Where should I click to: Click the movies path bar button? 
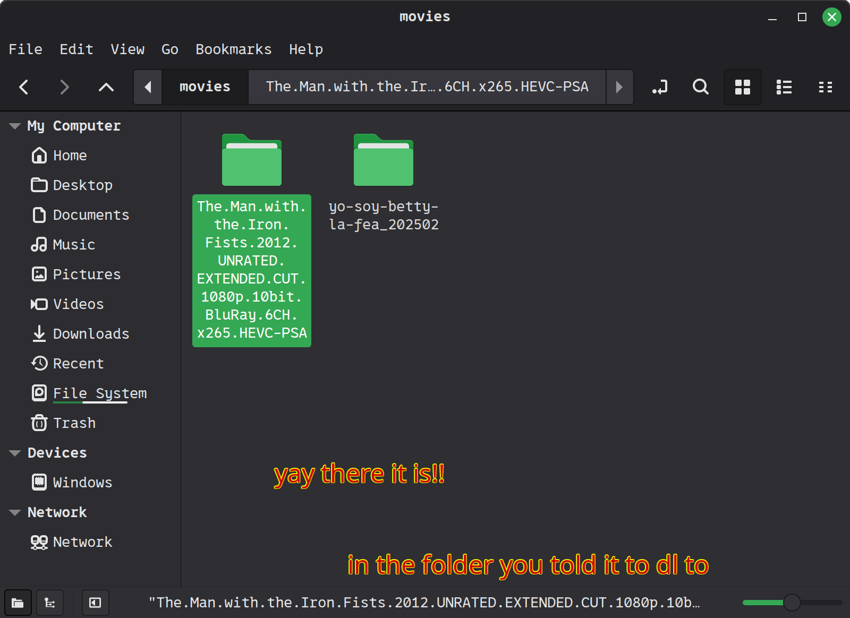tap(205, 87)
